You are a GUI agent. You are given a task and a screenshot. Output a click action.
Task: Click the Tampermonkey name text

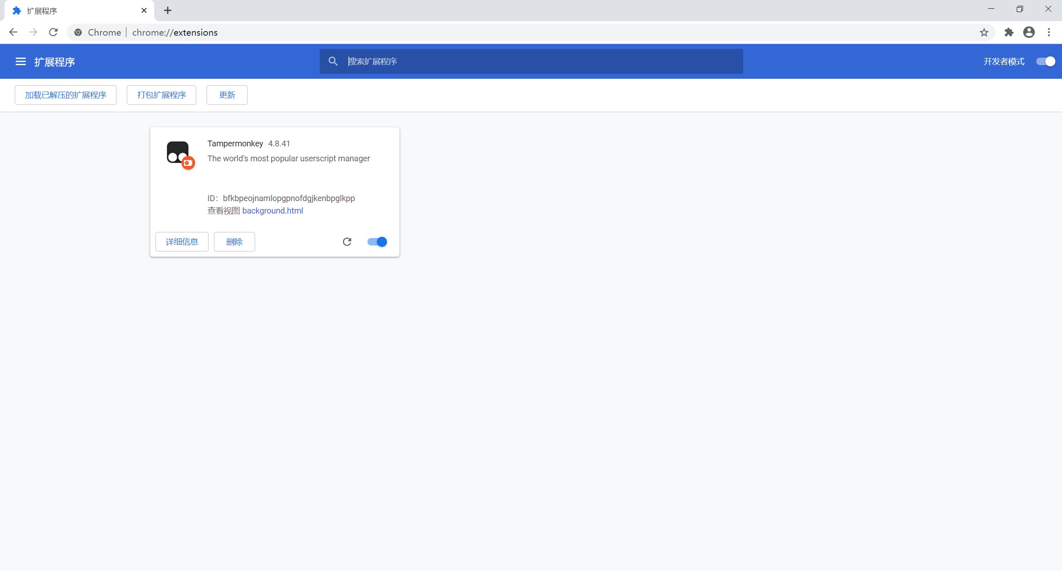235,143
